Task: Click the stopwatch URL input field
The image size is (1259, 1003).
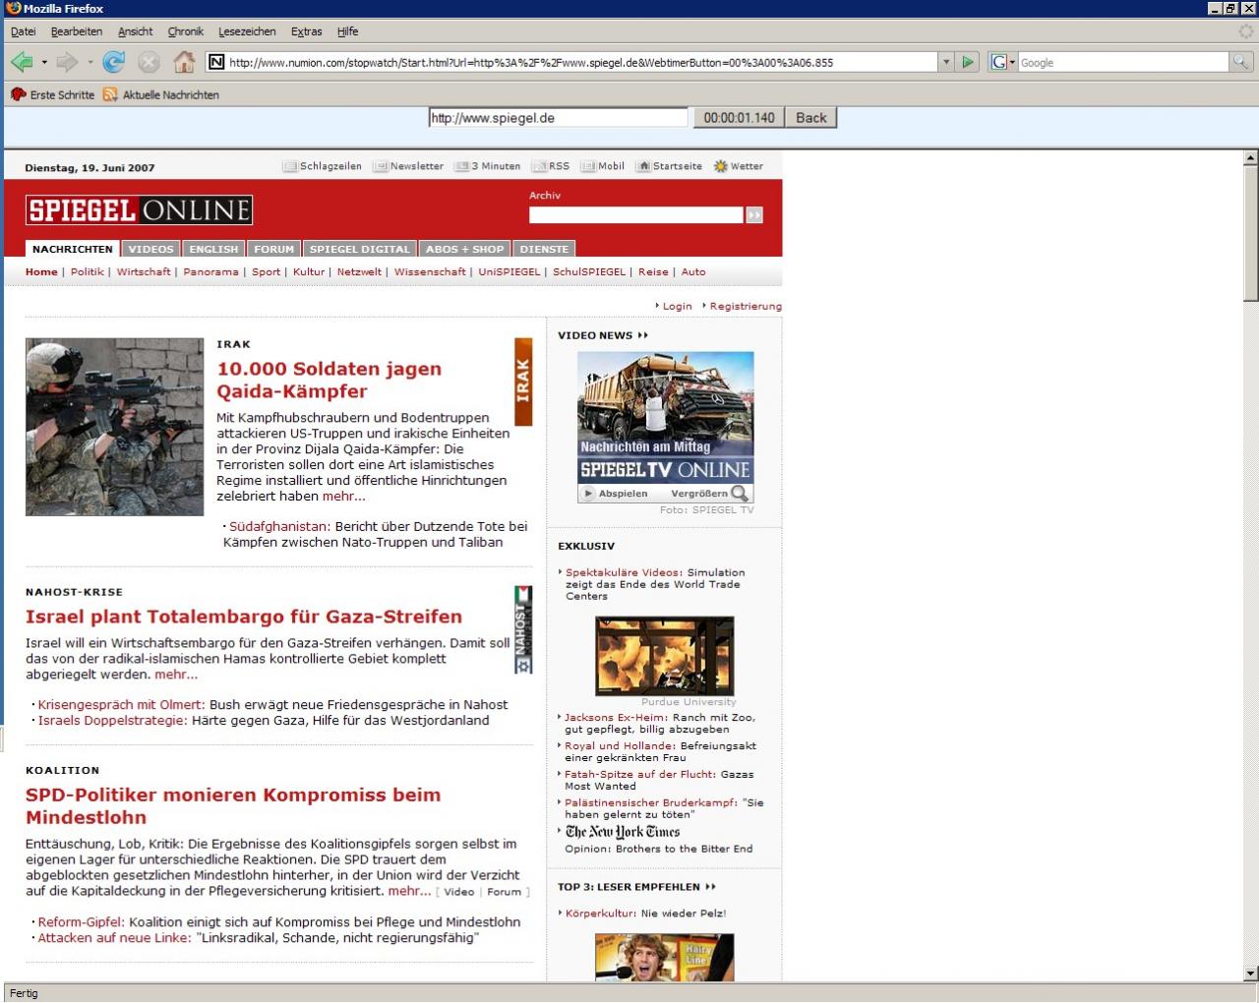Action: [x=559, y=118]
